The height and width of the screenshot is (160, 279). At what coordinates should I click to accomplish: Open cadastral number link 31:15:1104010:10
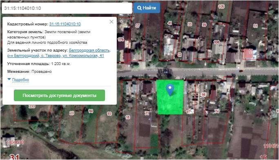[x=65, y=24]
